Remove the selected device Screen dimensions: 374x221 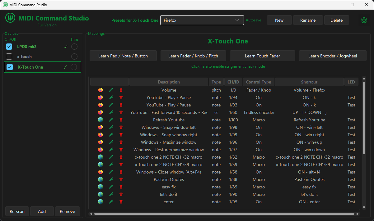tap(68, 211)
